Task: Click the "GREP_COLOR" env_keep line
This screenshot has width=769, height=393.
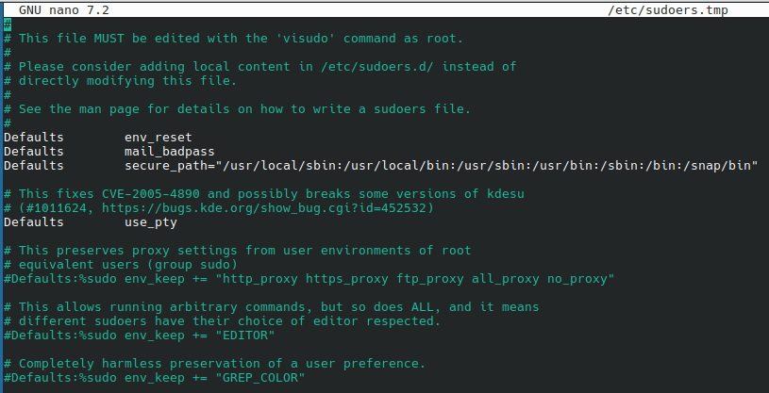Action: [x=154, y=378]
